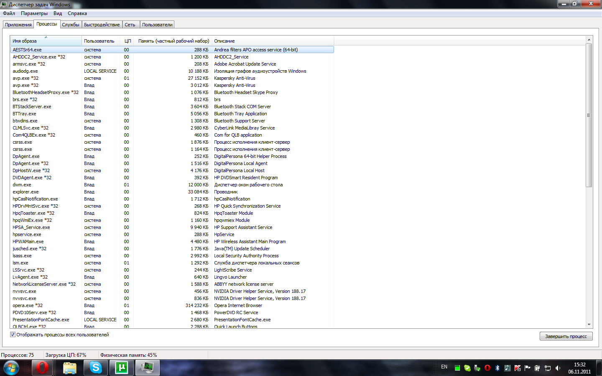Switch to the Приложения tab

[x=18, y=25]
